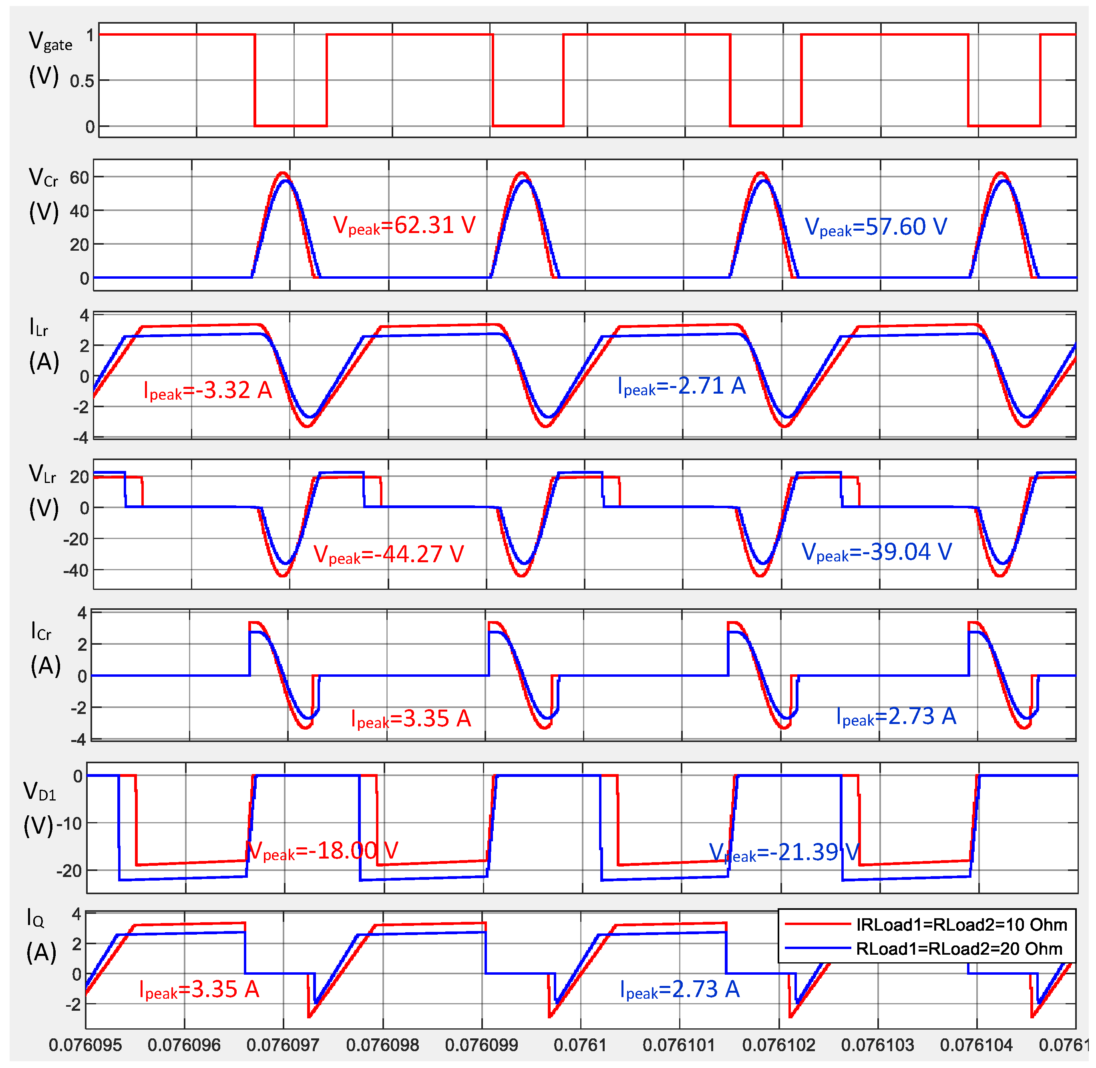Click the Vpeak=62.31 V annotation

coord(404,225)
